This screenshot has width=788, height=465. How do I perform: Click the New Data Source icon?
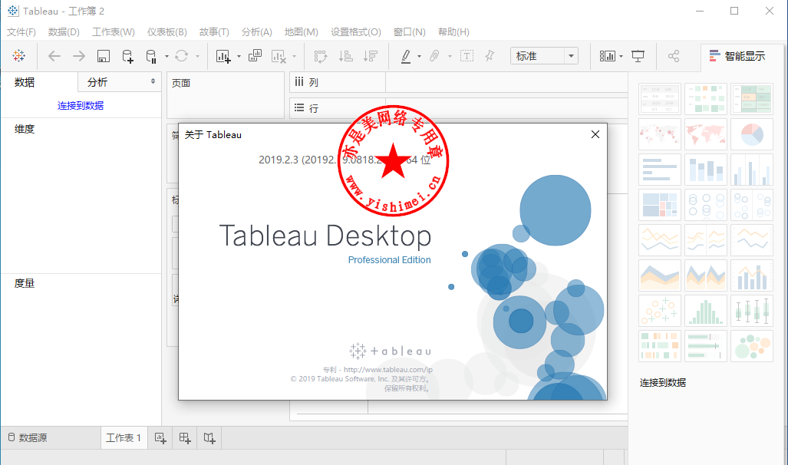128,56
